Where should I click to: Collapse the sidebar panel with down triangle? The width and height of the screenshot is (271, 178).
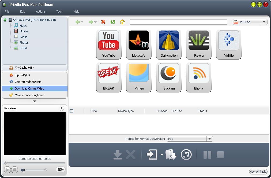click(35, 101)
